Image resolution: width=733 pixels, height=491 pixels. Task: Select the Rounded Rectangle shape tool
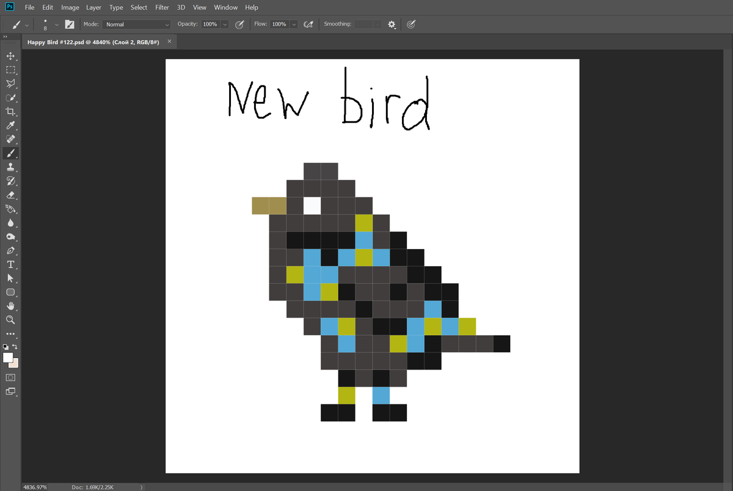coord(10,292)
